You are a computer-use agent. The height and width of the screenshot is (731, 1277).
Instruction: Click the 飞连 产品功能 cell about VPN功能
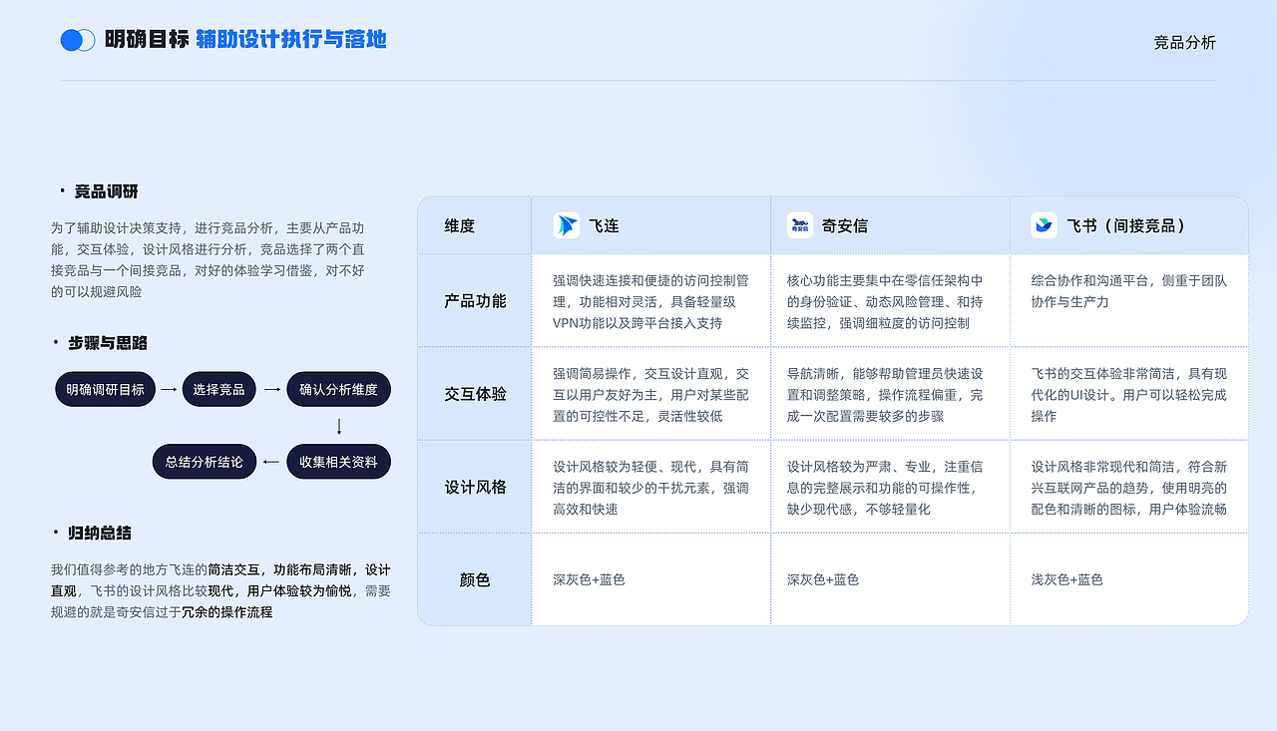pyautogui.click(x=650, y=301)
